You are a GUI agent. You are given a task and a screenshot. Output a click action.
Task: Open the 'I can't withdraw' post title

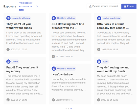tap(62, 74)
